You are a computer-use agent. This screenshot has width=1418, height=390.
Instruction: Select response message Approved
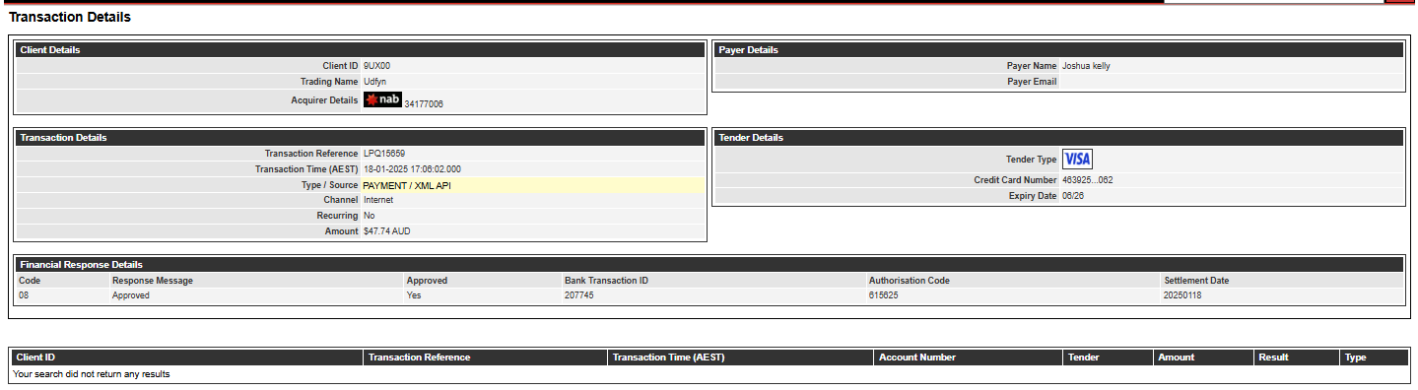coord(131,295)
